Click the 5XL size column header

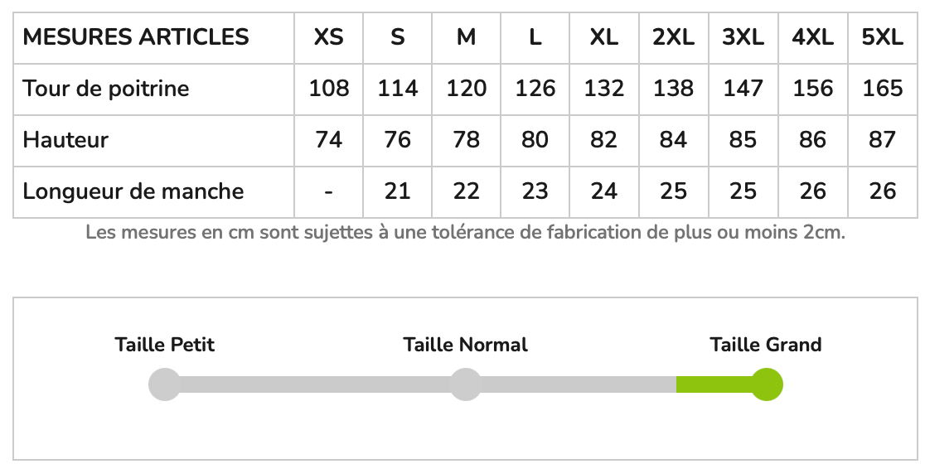883,37
